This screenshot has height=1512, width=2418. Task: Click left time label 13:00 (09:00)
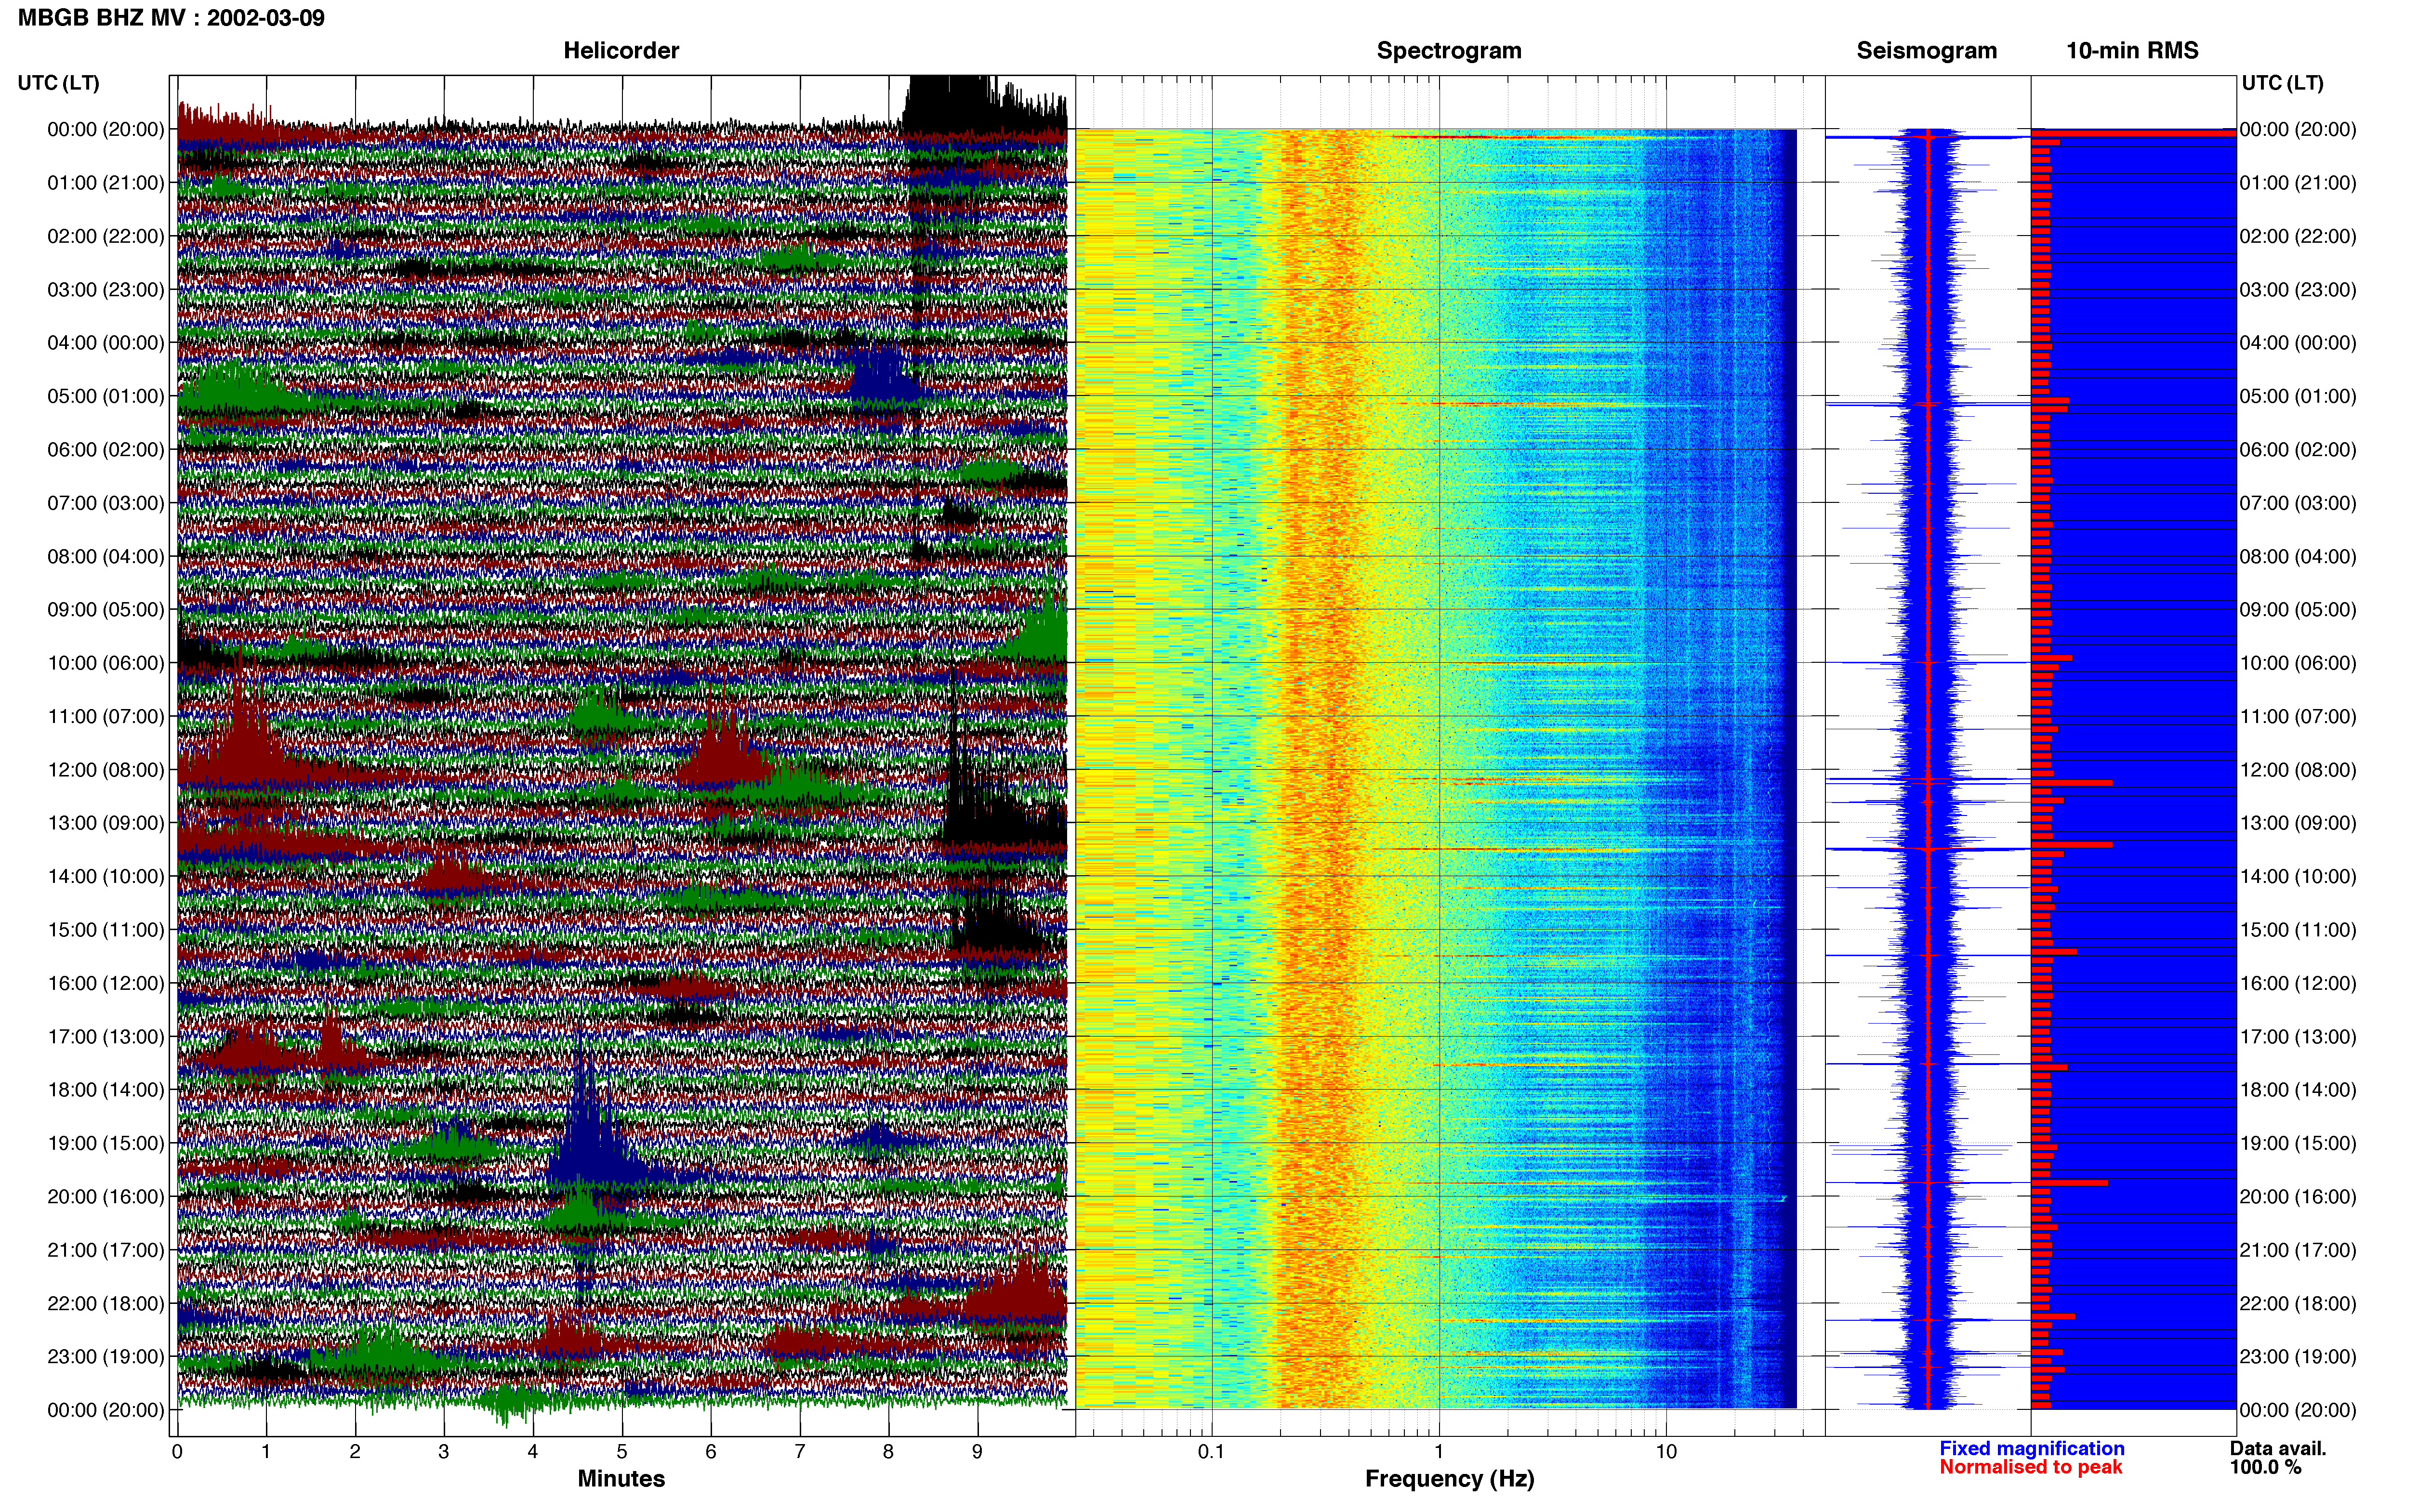point(106,823)
